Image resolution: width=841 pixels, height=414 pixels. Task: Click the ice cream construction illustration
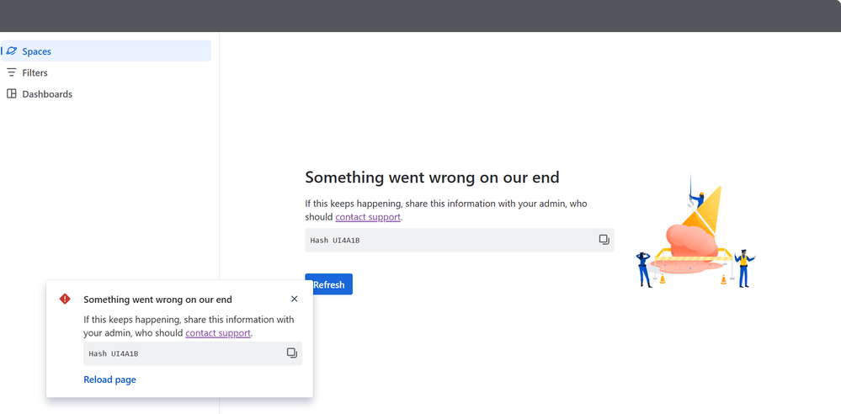pyautogui.click(x=695, y=236)
